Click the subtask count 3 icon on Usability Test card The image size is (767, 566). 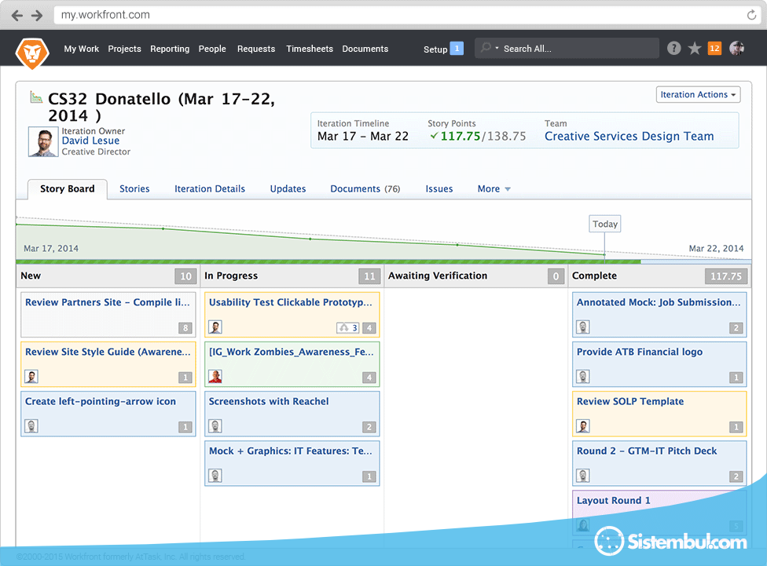click(x=348, y=328)
